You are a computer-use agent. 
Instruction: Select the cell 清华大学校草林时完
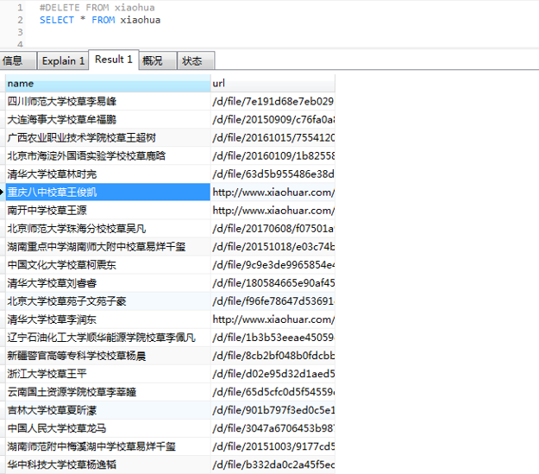(x=108, y=174)
